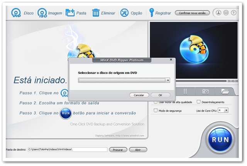Take a snapshot with the camera icon

tap(205, 91)
